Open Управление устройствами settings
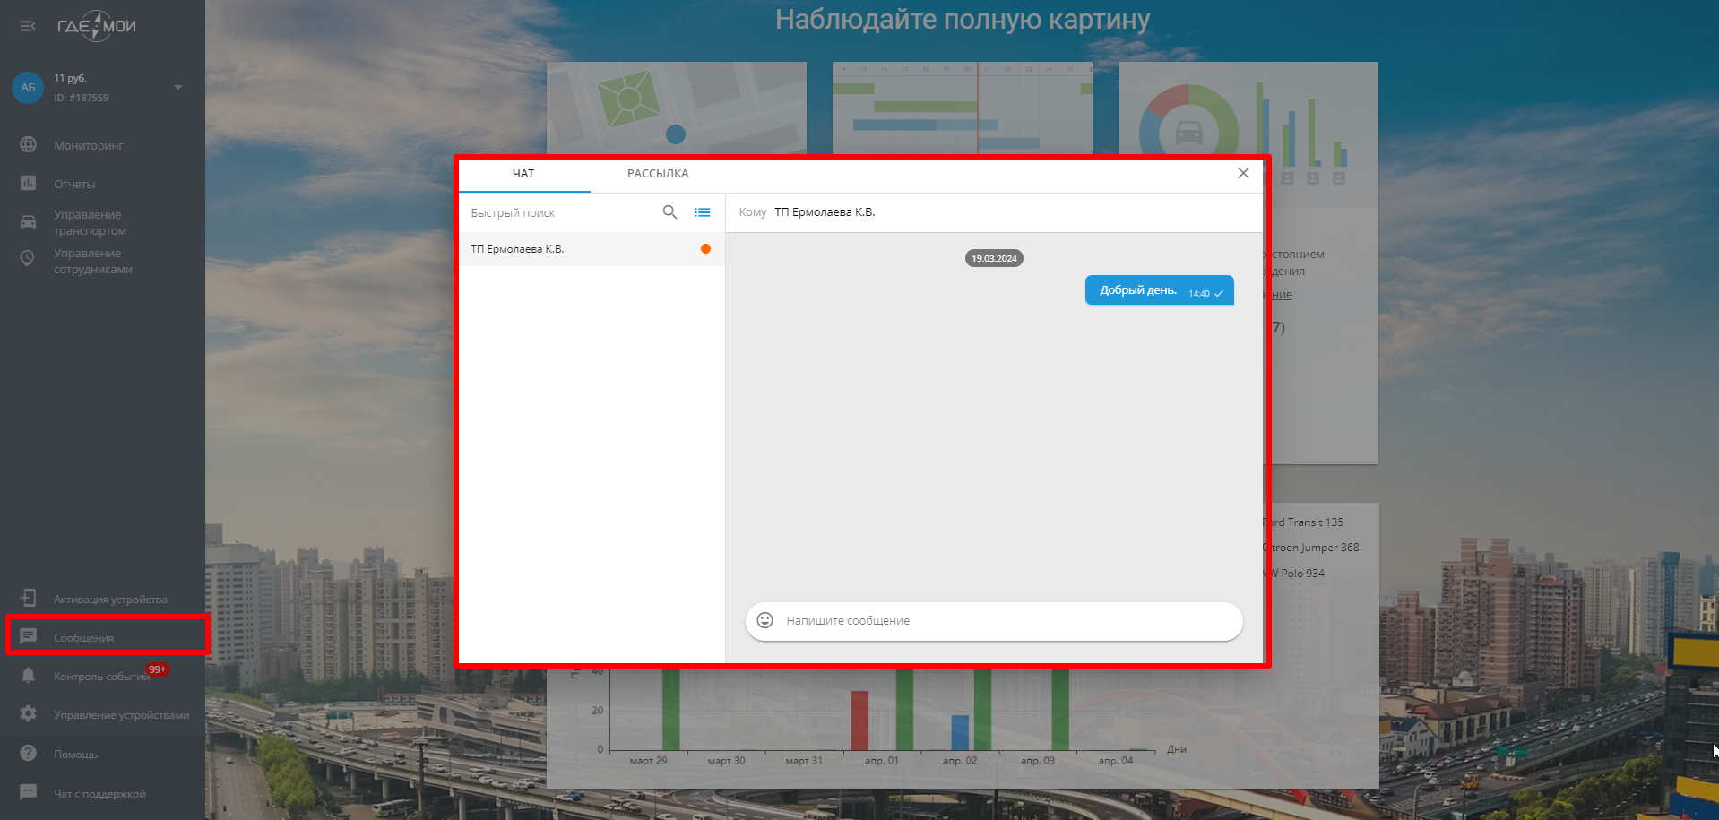The height and width of the screenshot is (820, 1719). point(121,714)
